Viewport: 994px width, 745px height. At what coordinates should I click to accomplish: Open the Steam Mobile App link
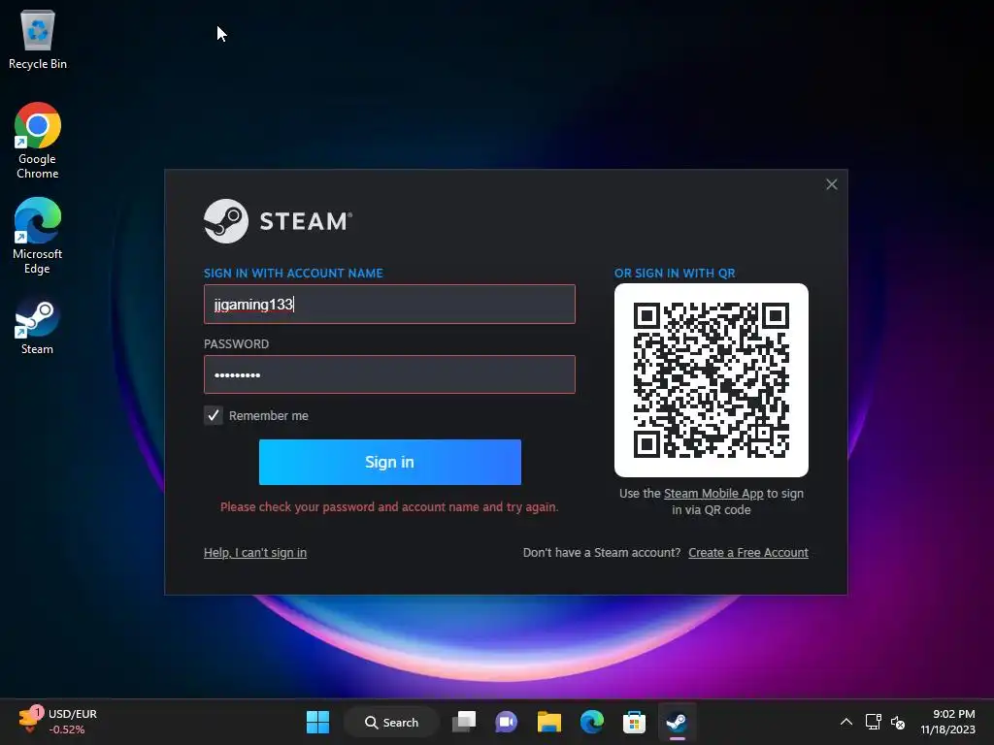713,494
